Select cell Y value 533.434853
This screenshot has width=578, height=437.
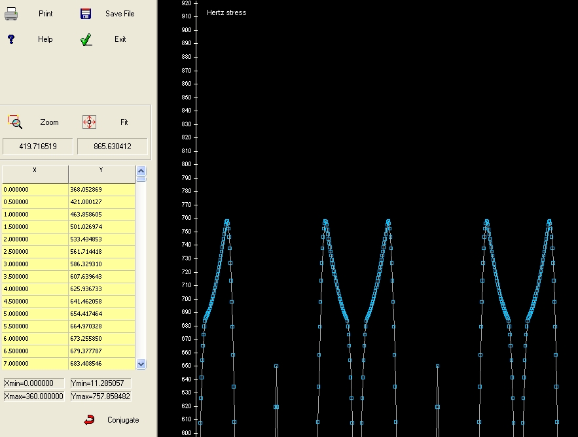click(101, 239)
